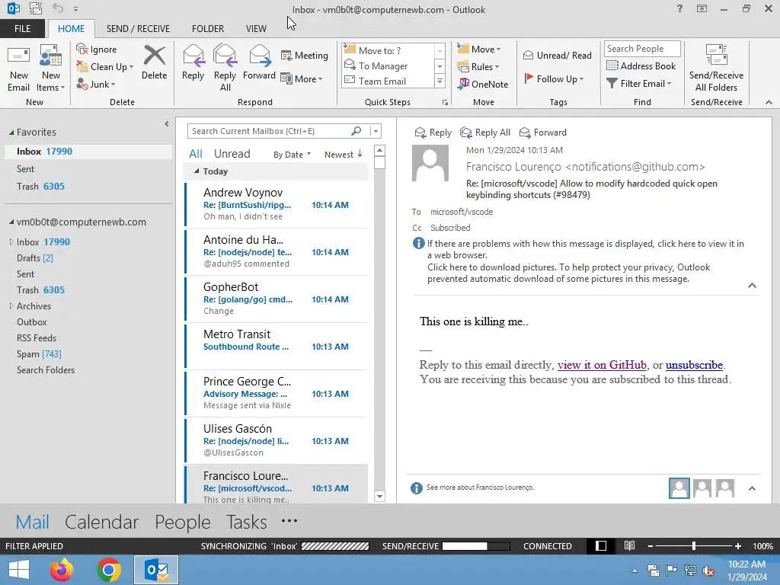The height and width of the screenshot is (585, 780).
Task: Go to People view
Action: 183,522
